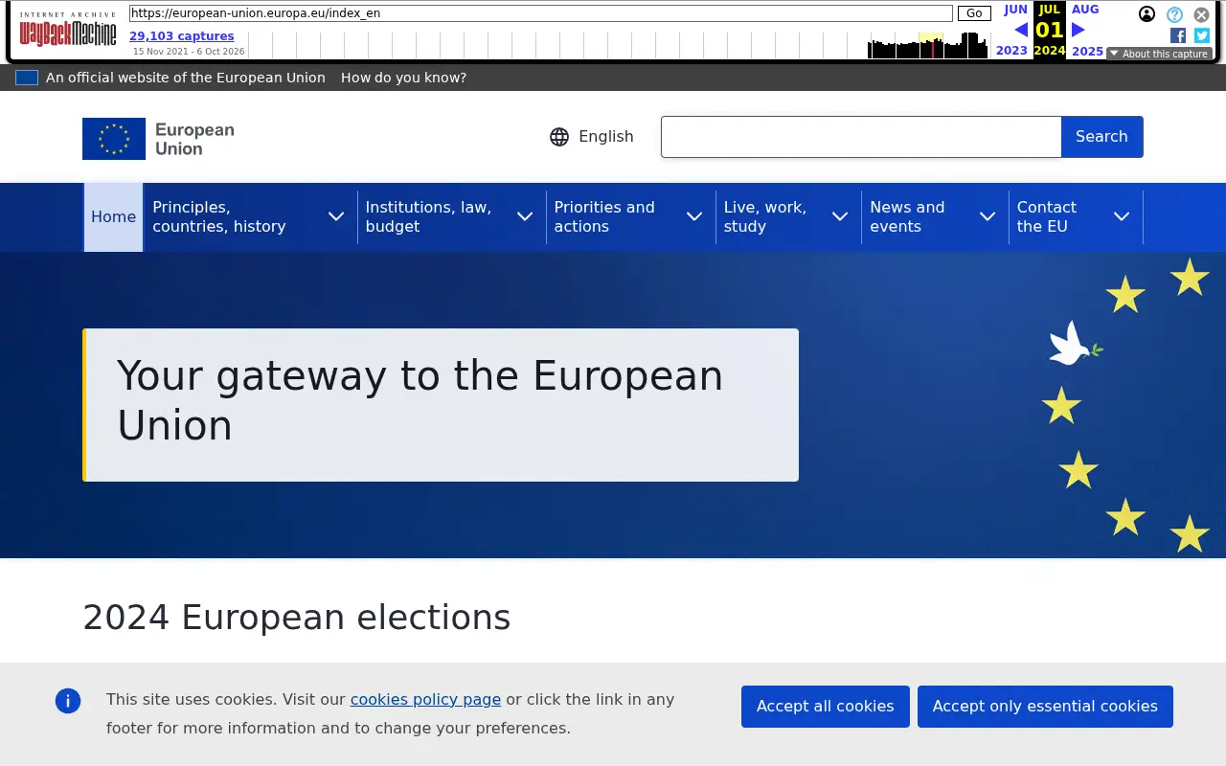
Task: Expand News and events menu chevron
Action: (988, 216)
